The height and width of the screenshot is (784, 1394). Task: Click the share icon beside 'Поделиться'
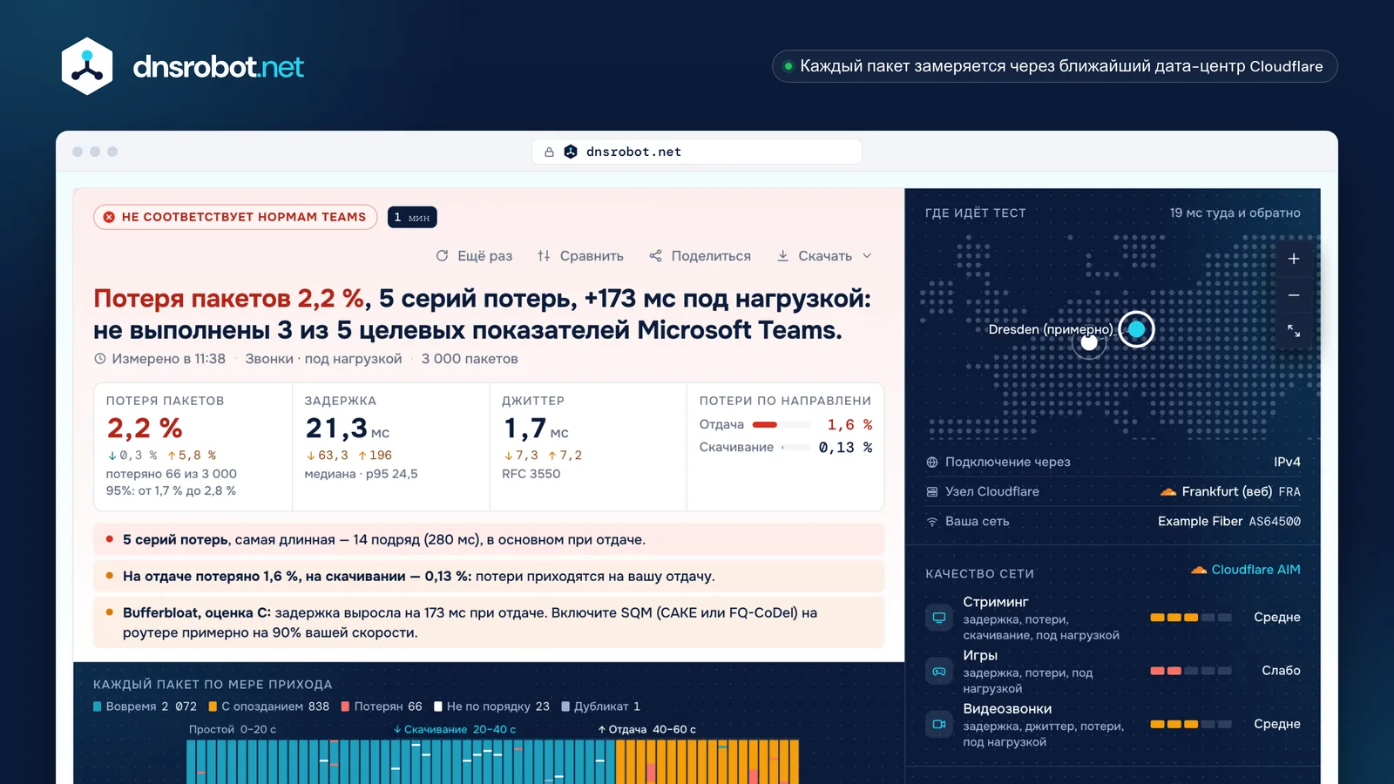coord(655,256)
